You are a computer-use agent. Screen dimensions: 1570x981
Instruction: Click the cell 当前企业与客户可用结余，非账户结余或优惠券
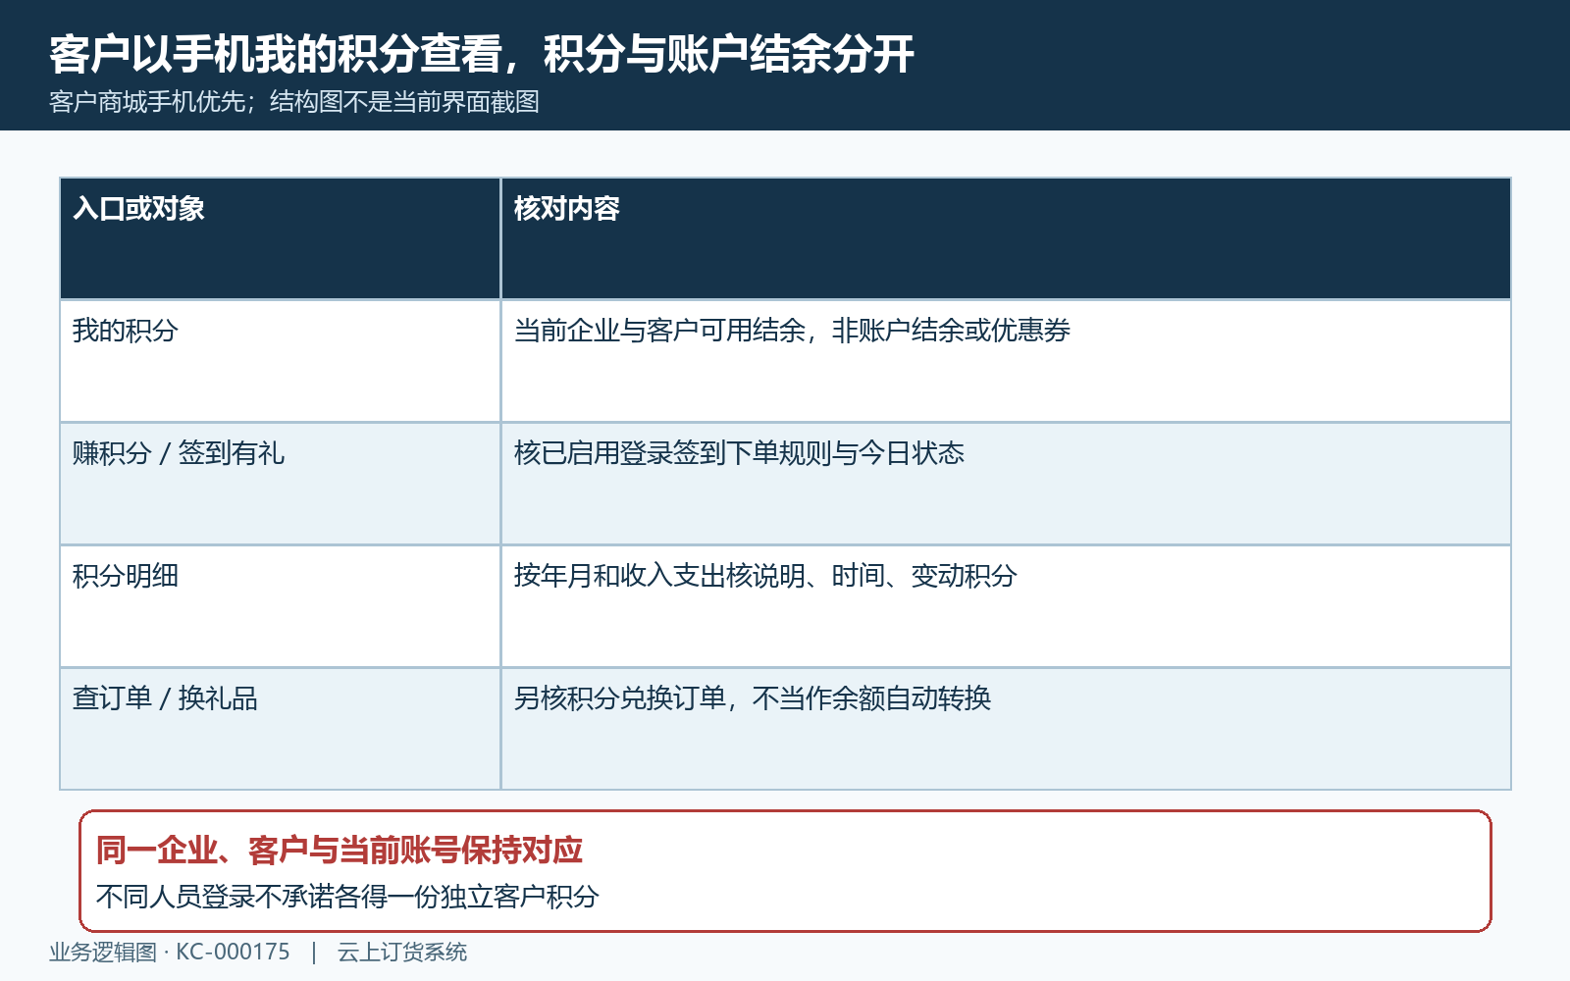coord(1006,361)
